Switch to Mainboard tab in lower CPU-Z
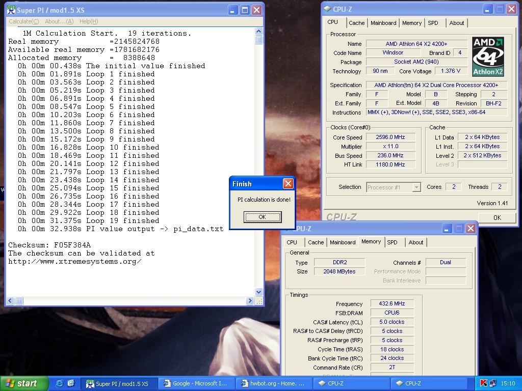This screenshot has height=391, width=522. (x=343, y=242)
